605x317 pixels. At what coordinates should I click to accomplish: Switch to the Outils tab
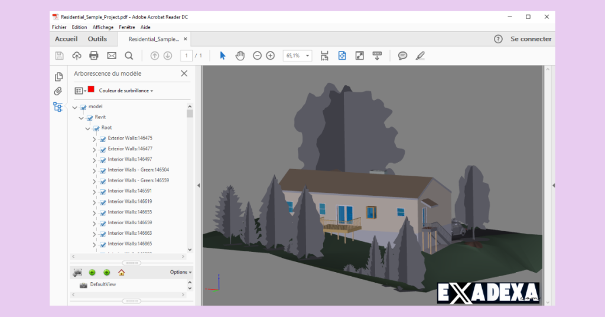click(x=97, y=39)
